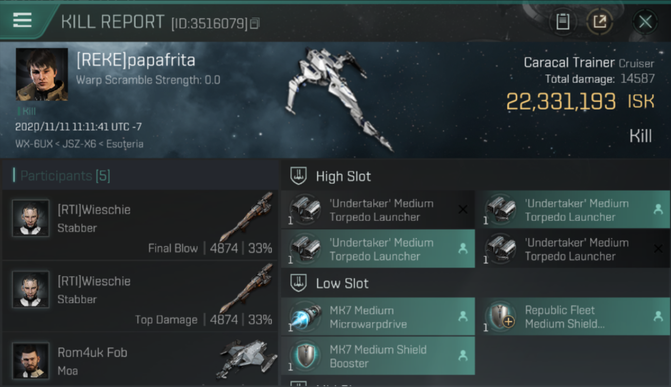This screenshot has height=387, width=671.
Task: Select the first destroyed Undertaker Torpedo Launcher
Action: click(378, 210)
